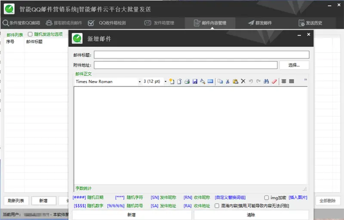This screenshot has width=344, height=220.
Task: Click the 字数统计 label
Action: point(83,189)
